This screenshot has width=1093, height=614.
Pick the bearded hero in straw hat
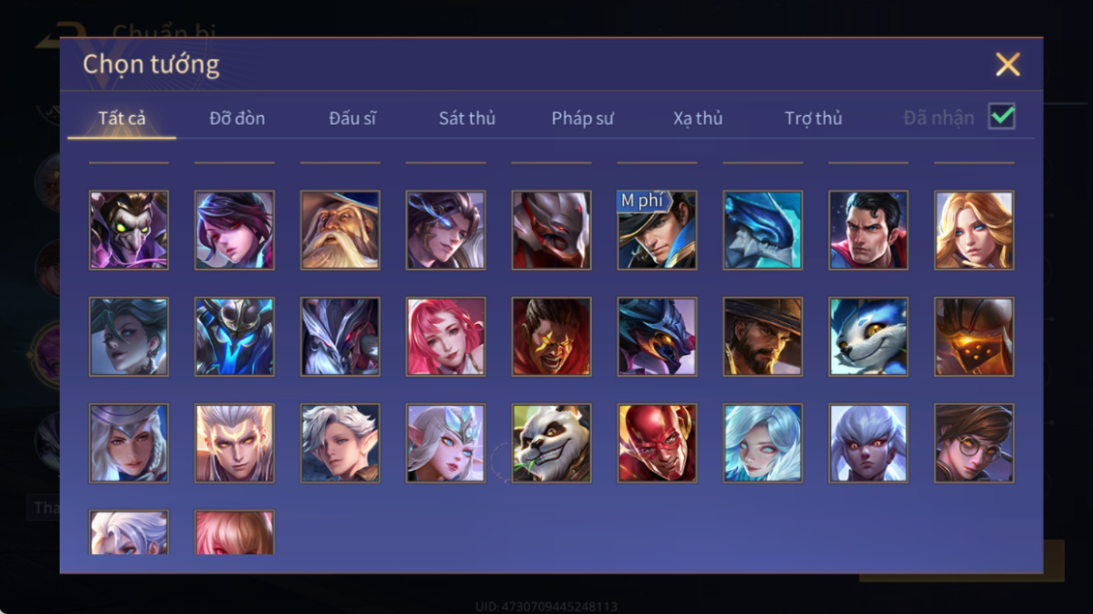click(x=762, y=336)
